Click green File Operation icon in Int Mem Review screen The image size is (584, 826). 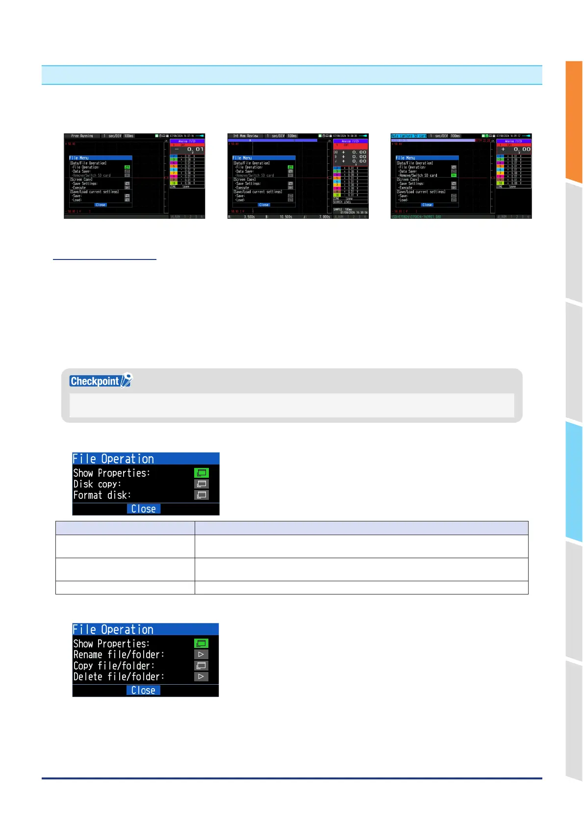coord(290,167)
